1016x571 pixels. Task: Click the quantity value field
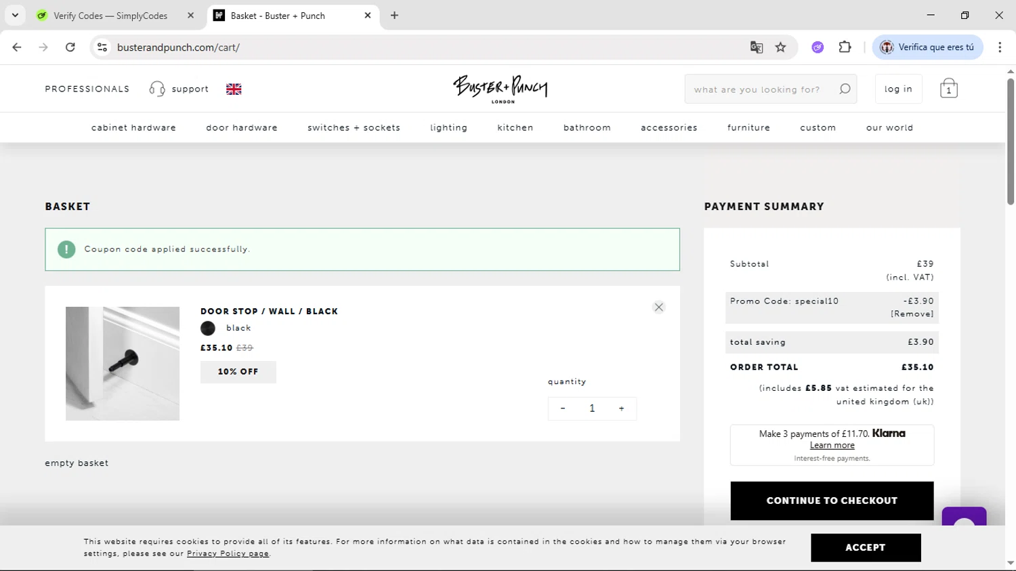592,408
